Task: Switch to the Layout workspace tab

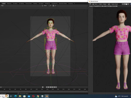Action: [4, 4]
